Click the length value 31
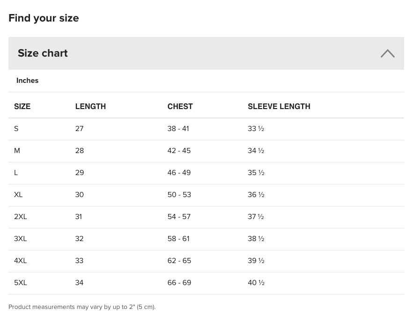This screenshot has width=413, height=323. point(79,217)
